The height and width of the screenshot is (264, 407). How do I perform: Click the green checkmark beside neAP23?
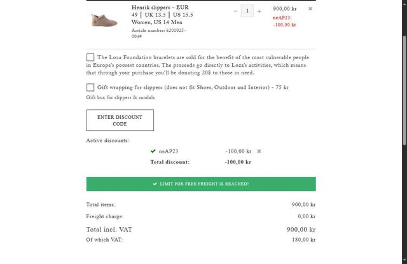[x=153, y=151]
